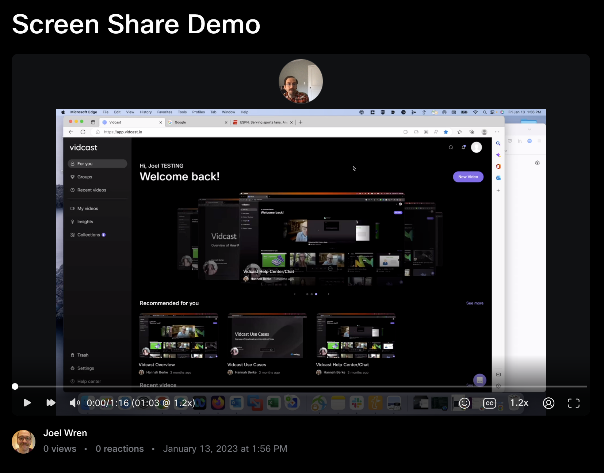Click the Vidcast search magnifier icon
604x473 pixels.
pyautogui.click(x=451, y=147)
